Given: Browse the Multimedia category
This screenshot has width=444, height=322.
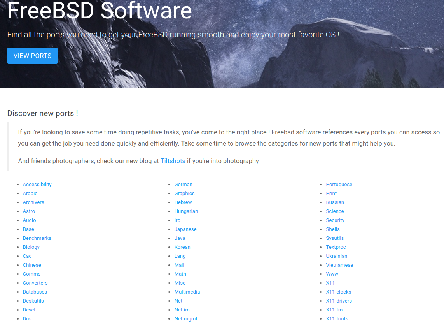Looking at the screenshot, I should tap(187, 292).
